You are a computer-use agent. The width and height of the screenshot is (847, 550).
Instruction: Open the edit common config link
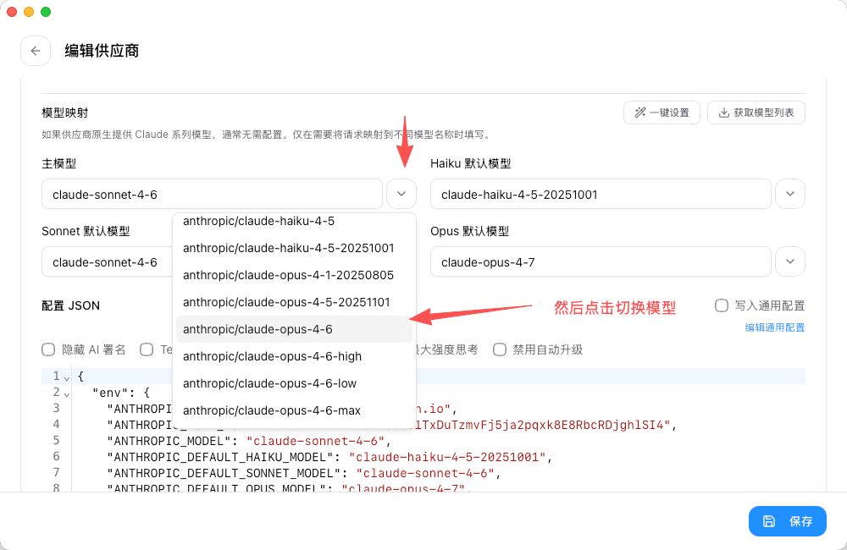775,327
